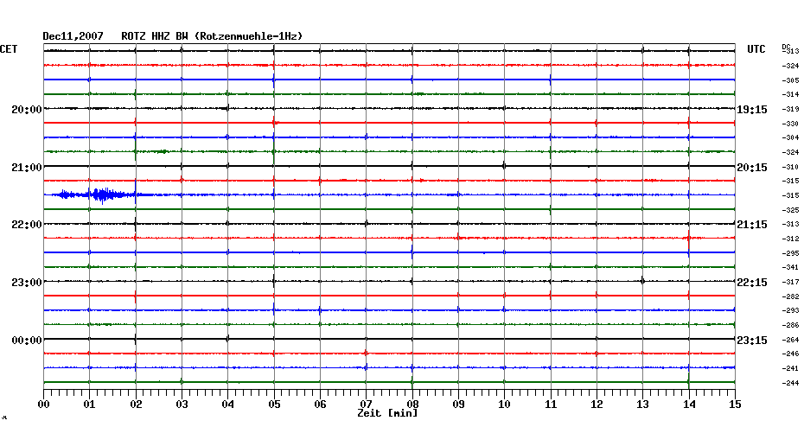Click the 05 minute axis tick label
Image resolution: width=804 pixels, height=427 pixels.
274,405
